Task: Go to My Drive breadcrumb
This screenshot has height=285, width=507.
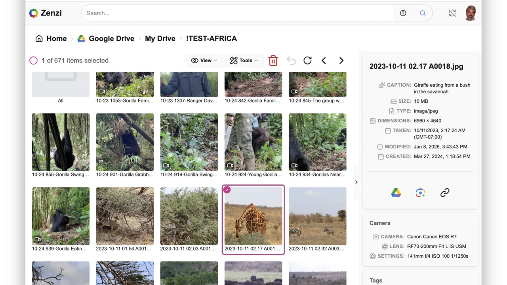Action: click(x=160, y=38)
